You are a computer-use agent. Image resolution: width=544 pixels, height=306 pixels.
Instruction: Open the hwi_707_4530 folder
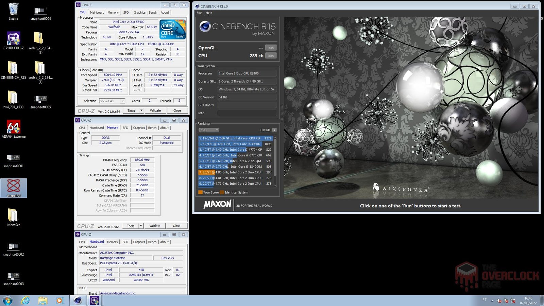(13, 98)
